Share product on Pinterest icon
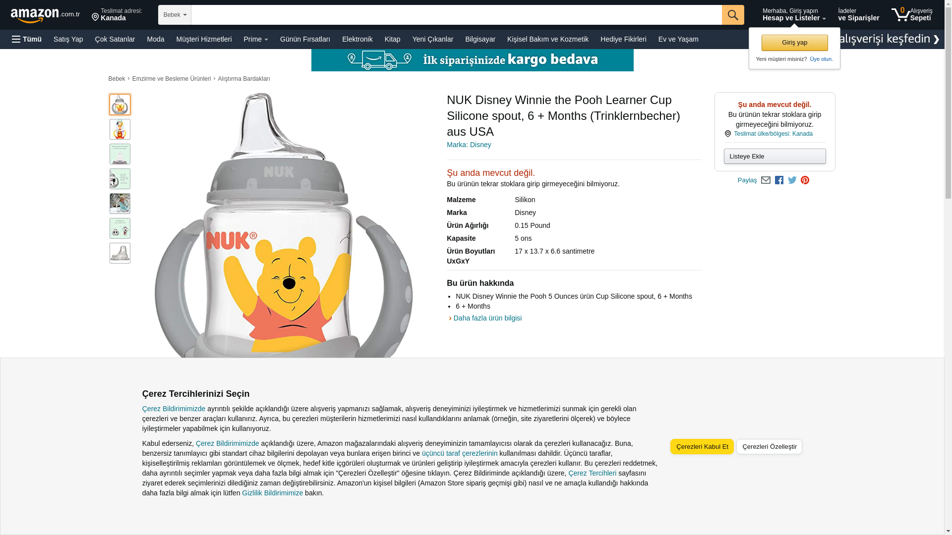The height and width of the screenshot is (535, 952). (805, 180)
